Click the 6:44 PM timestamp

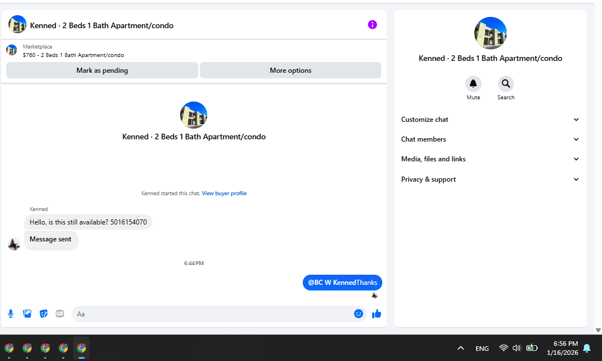pos(194,263)
